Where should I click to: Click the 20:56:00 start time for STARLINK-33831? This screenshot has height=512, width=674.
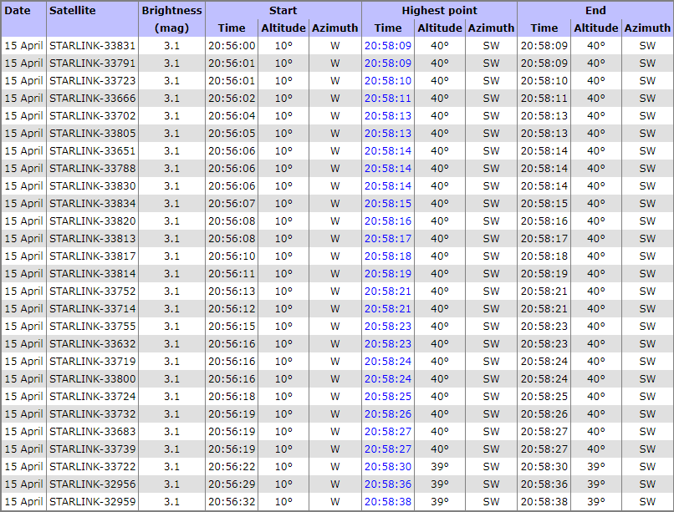click(232, 45)
